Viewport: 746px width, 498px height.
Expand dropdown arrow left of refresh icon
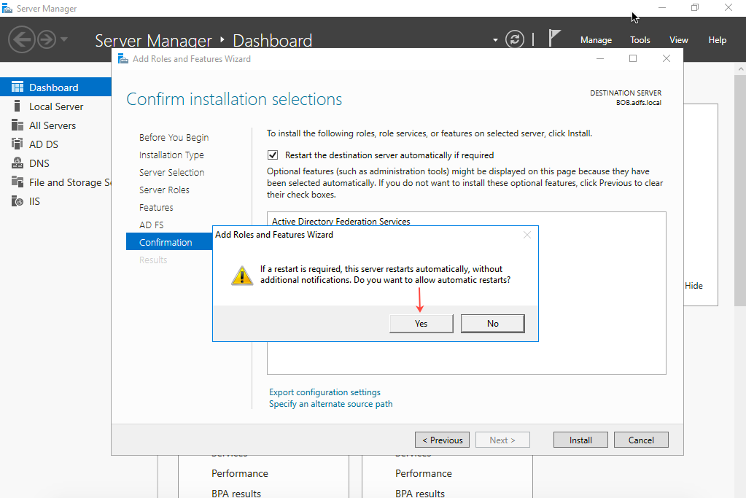(x=495, y=40)
